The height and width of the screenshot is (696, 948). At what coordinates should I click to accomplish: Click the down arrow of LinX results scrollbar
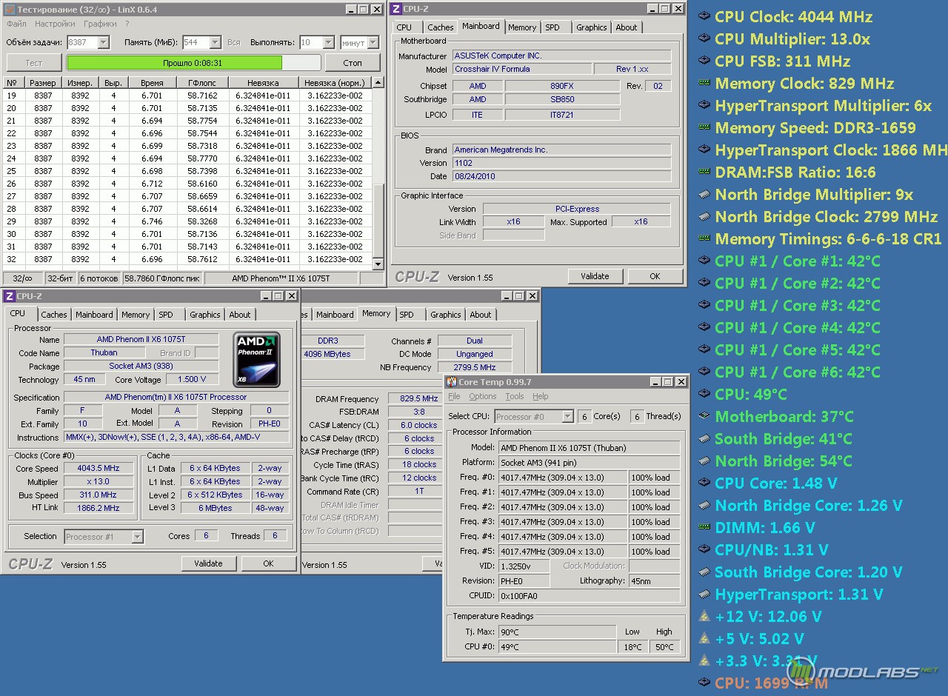point(378,264)
